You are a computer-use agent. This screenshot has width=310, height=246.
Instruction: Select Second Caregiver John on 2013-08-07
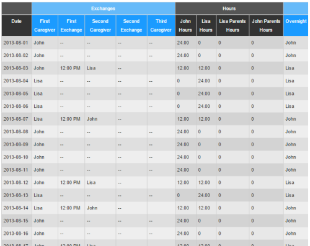[x=92, y=119]
